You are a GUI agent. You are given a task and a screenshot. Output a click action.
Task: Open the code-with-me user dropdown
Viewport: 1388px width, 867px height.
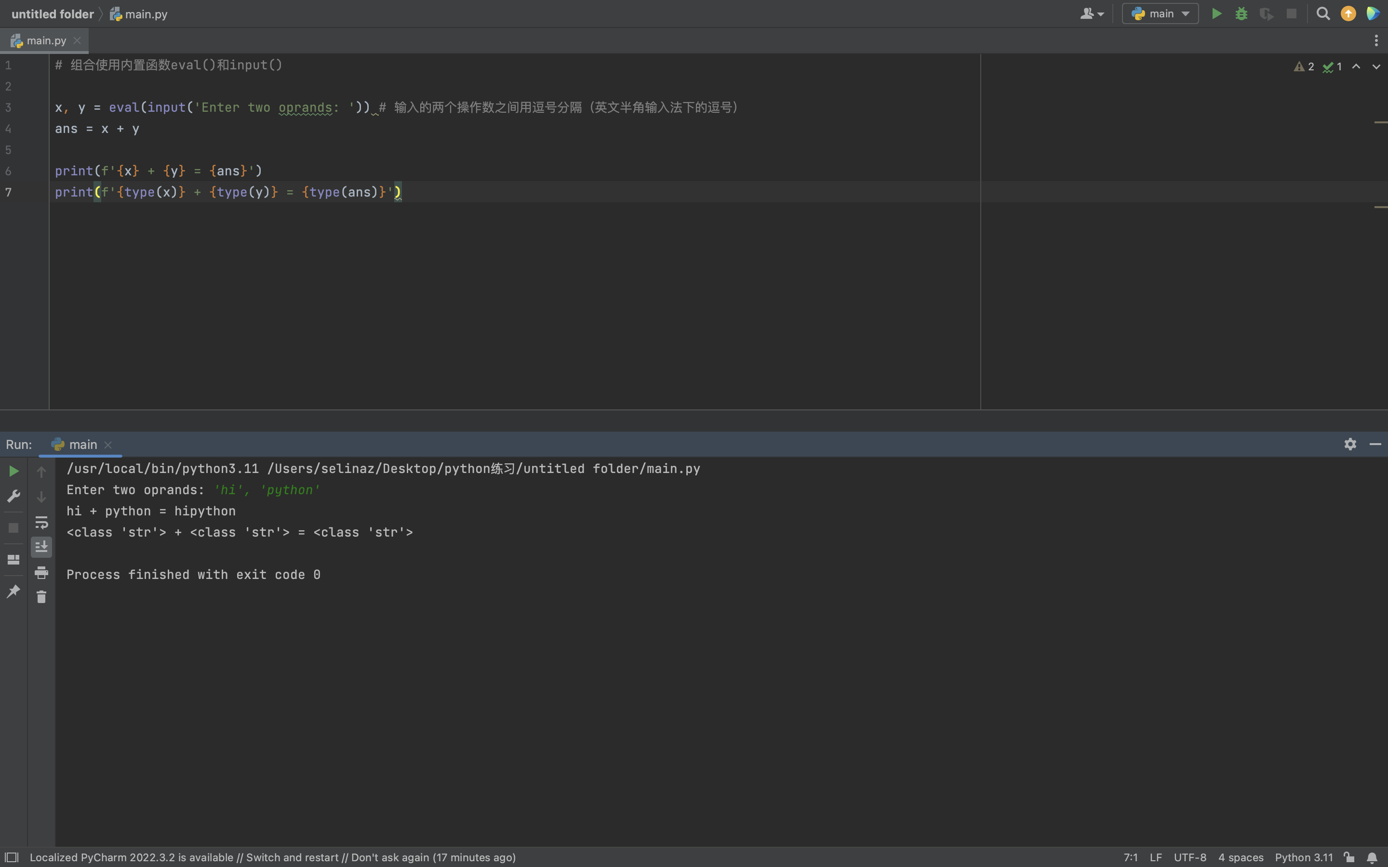tap(1092, 14)
